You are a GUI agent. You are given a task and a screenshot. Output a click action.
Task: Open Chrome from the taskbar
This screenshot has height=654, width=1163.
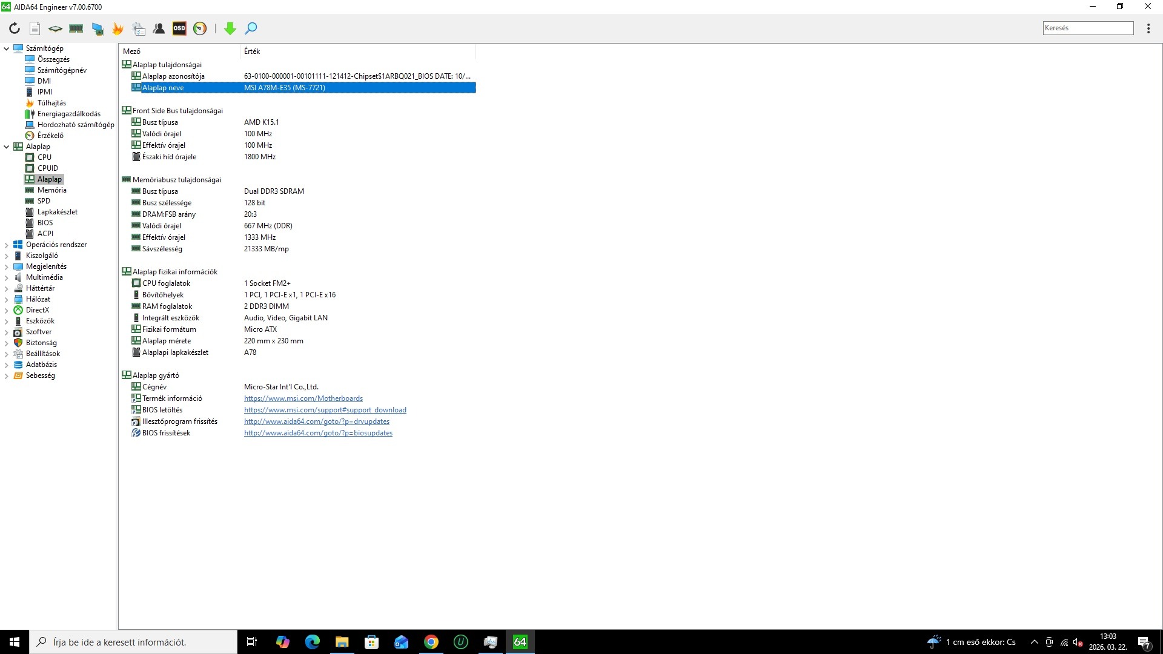tap(431, 642)
